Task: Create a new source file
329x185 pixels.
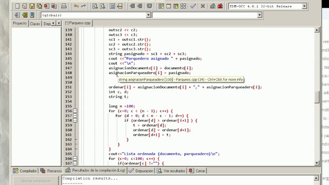Action: coord(17,6)
